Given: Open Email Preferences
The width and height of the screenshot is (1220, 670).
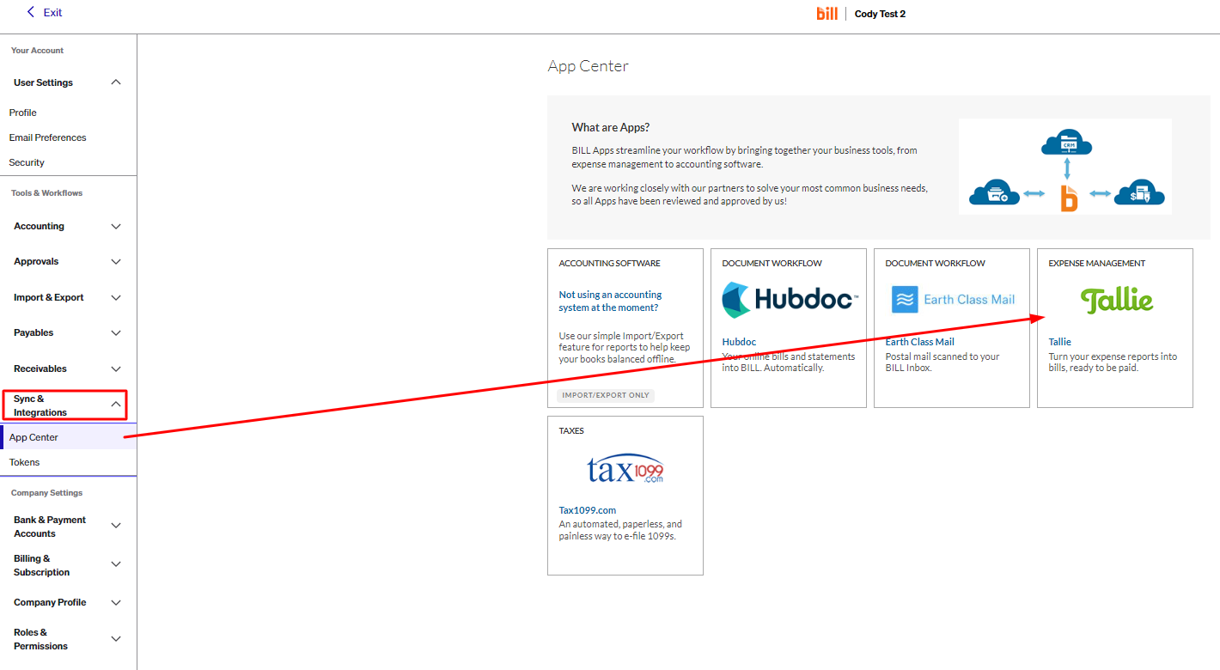Looking at the screenshot, I should point(48,137).
